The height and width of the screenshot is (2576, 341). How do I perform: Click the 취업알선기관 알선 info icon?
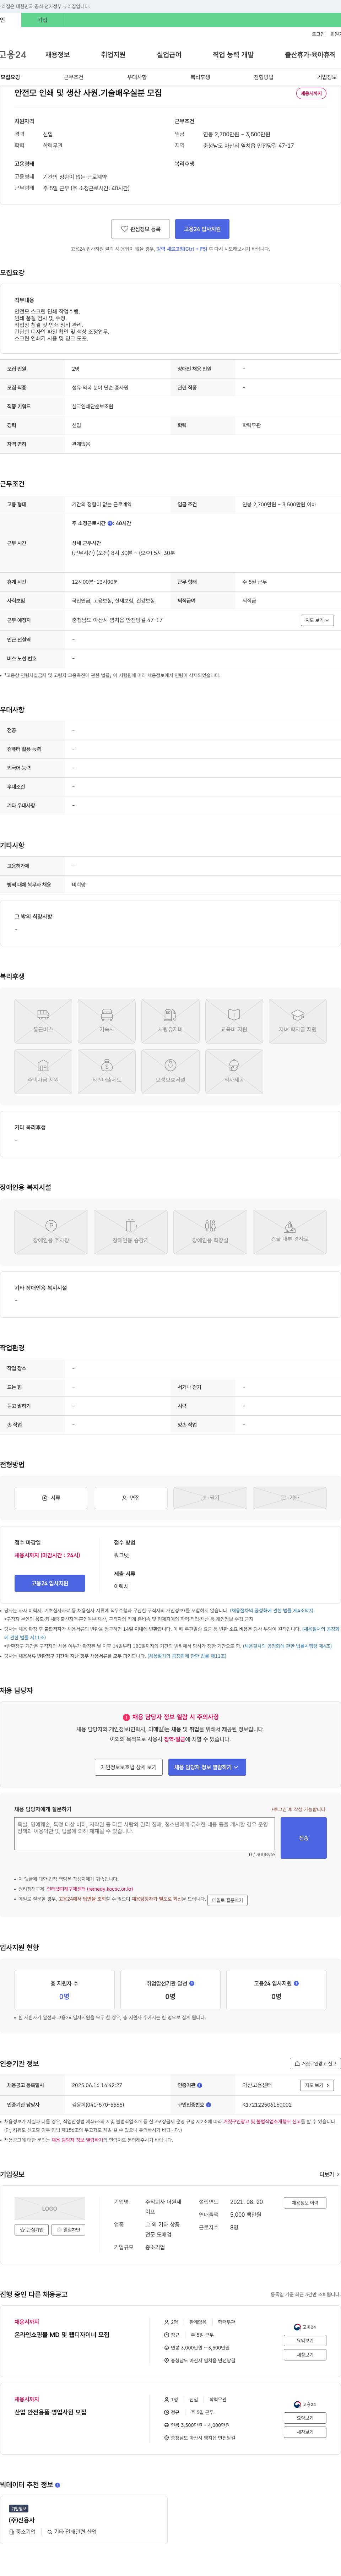tap(192, 1983)
